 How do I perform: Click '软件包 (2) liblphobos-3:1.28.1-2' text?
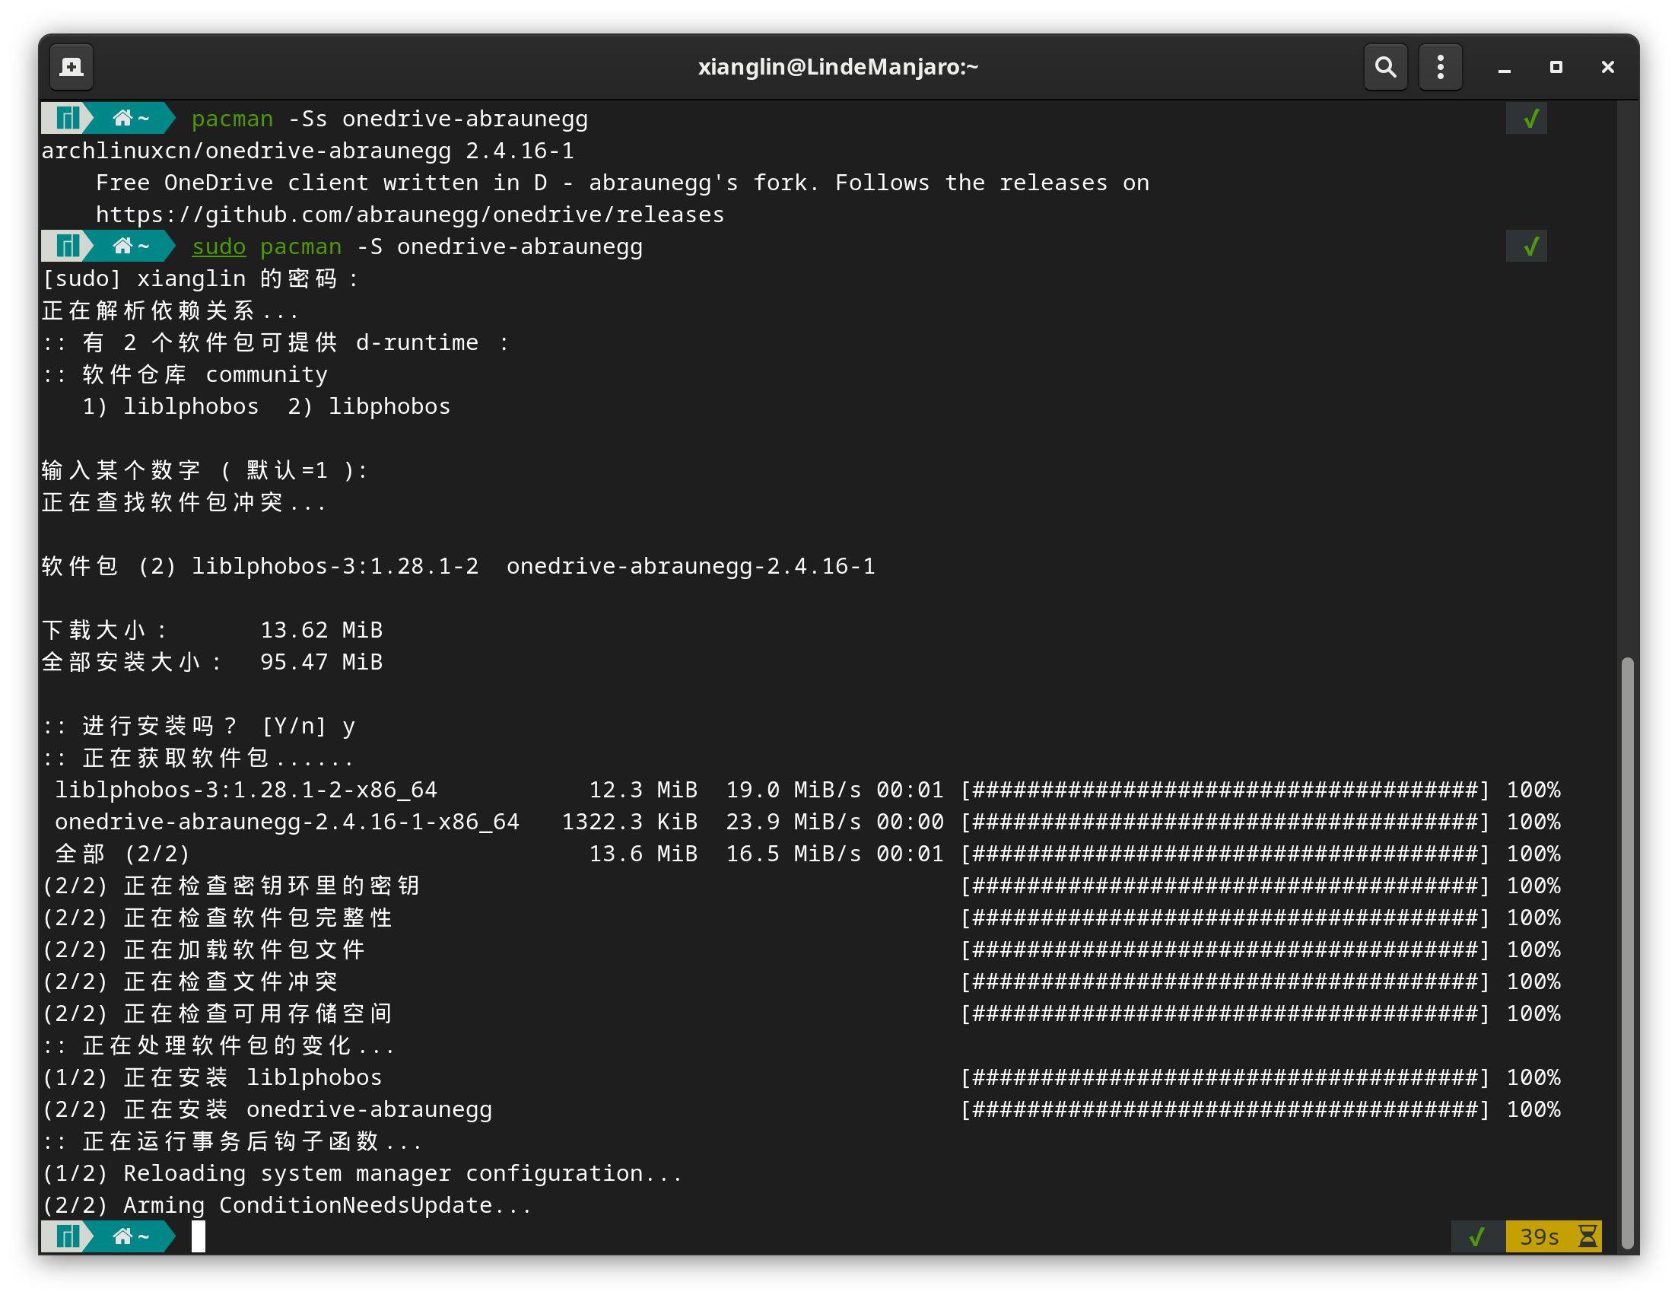260,566
